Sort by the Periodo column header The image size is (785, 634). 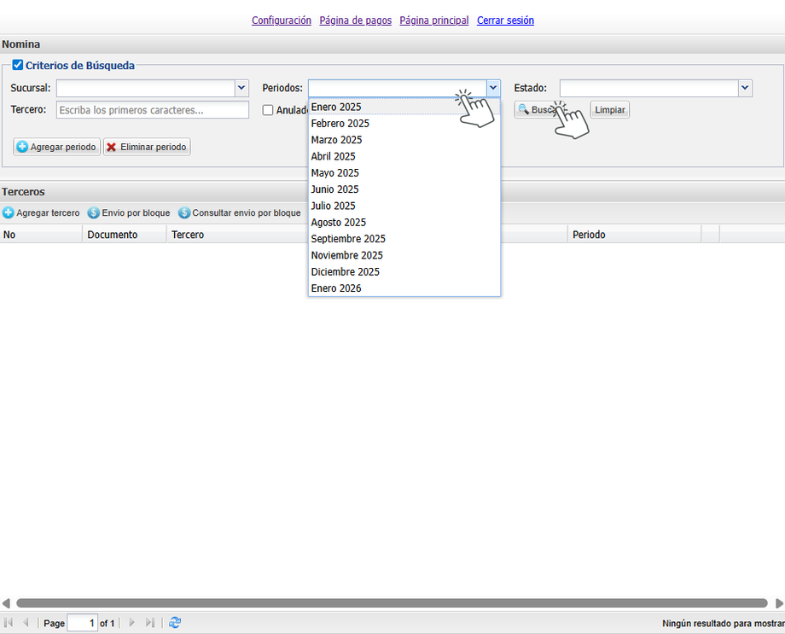pos(634,235)
